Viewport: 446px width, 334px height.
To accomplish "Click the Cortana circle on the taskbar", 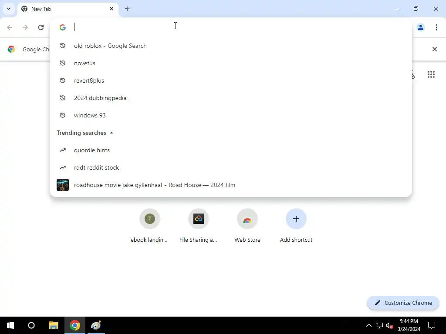I will 31,325.
